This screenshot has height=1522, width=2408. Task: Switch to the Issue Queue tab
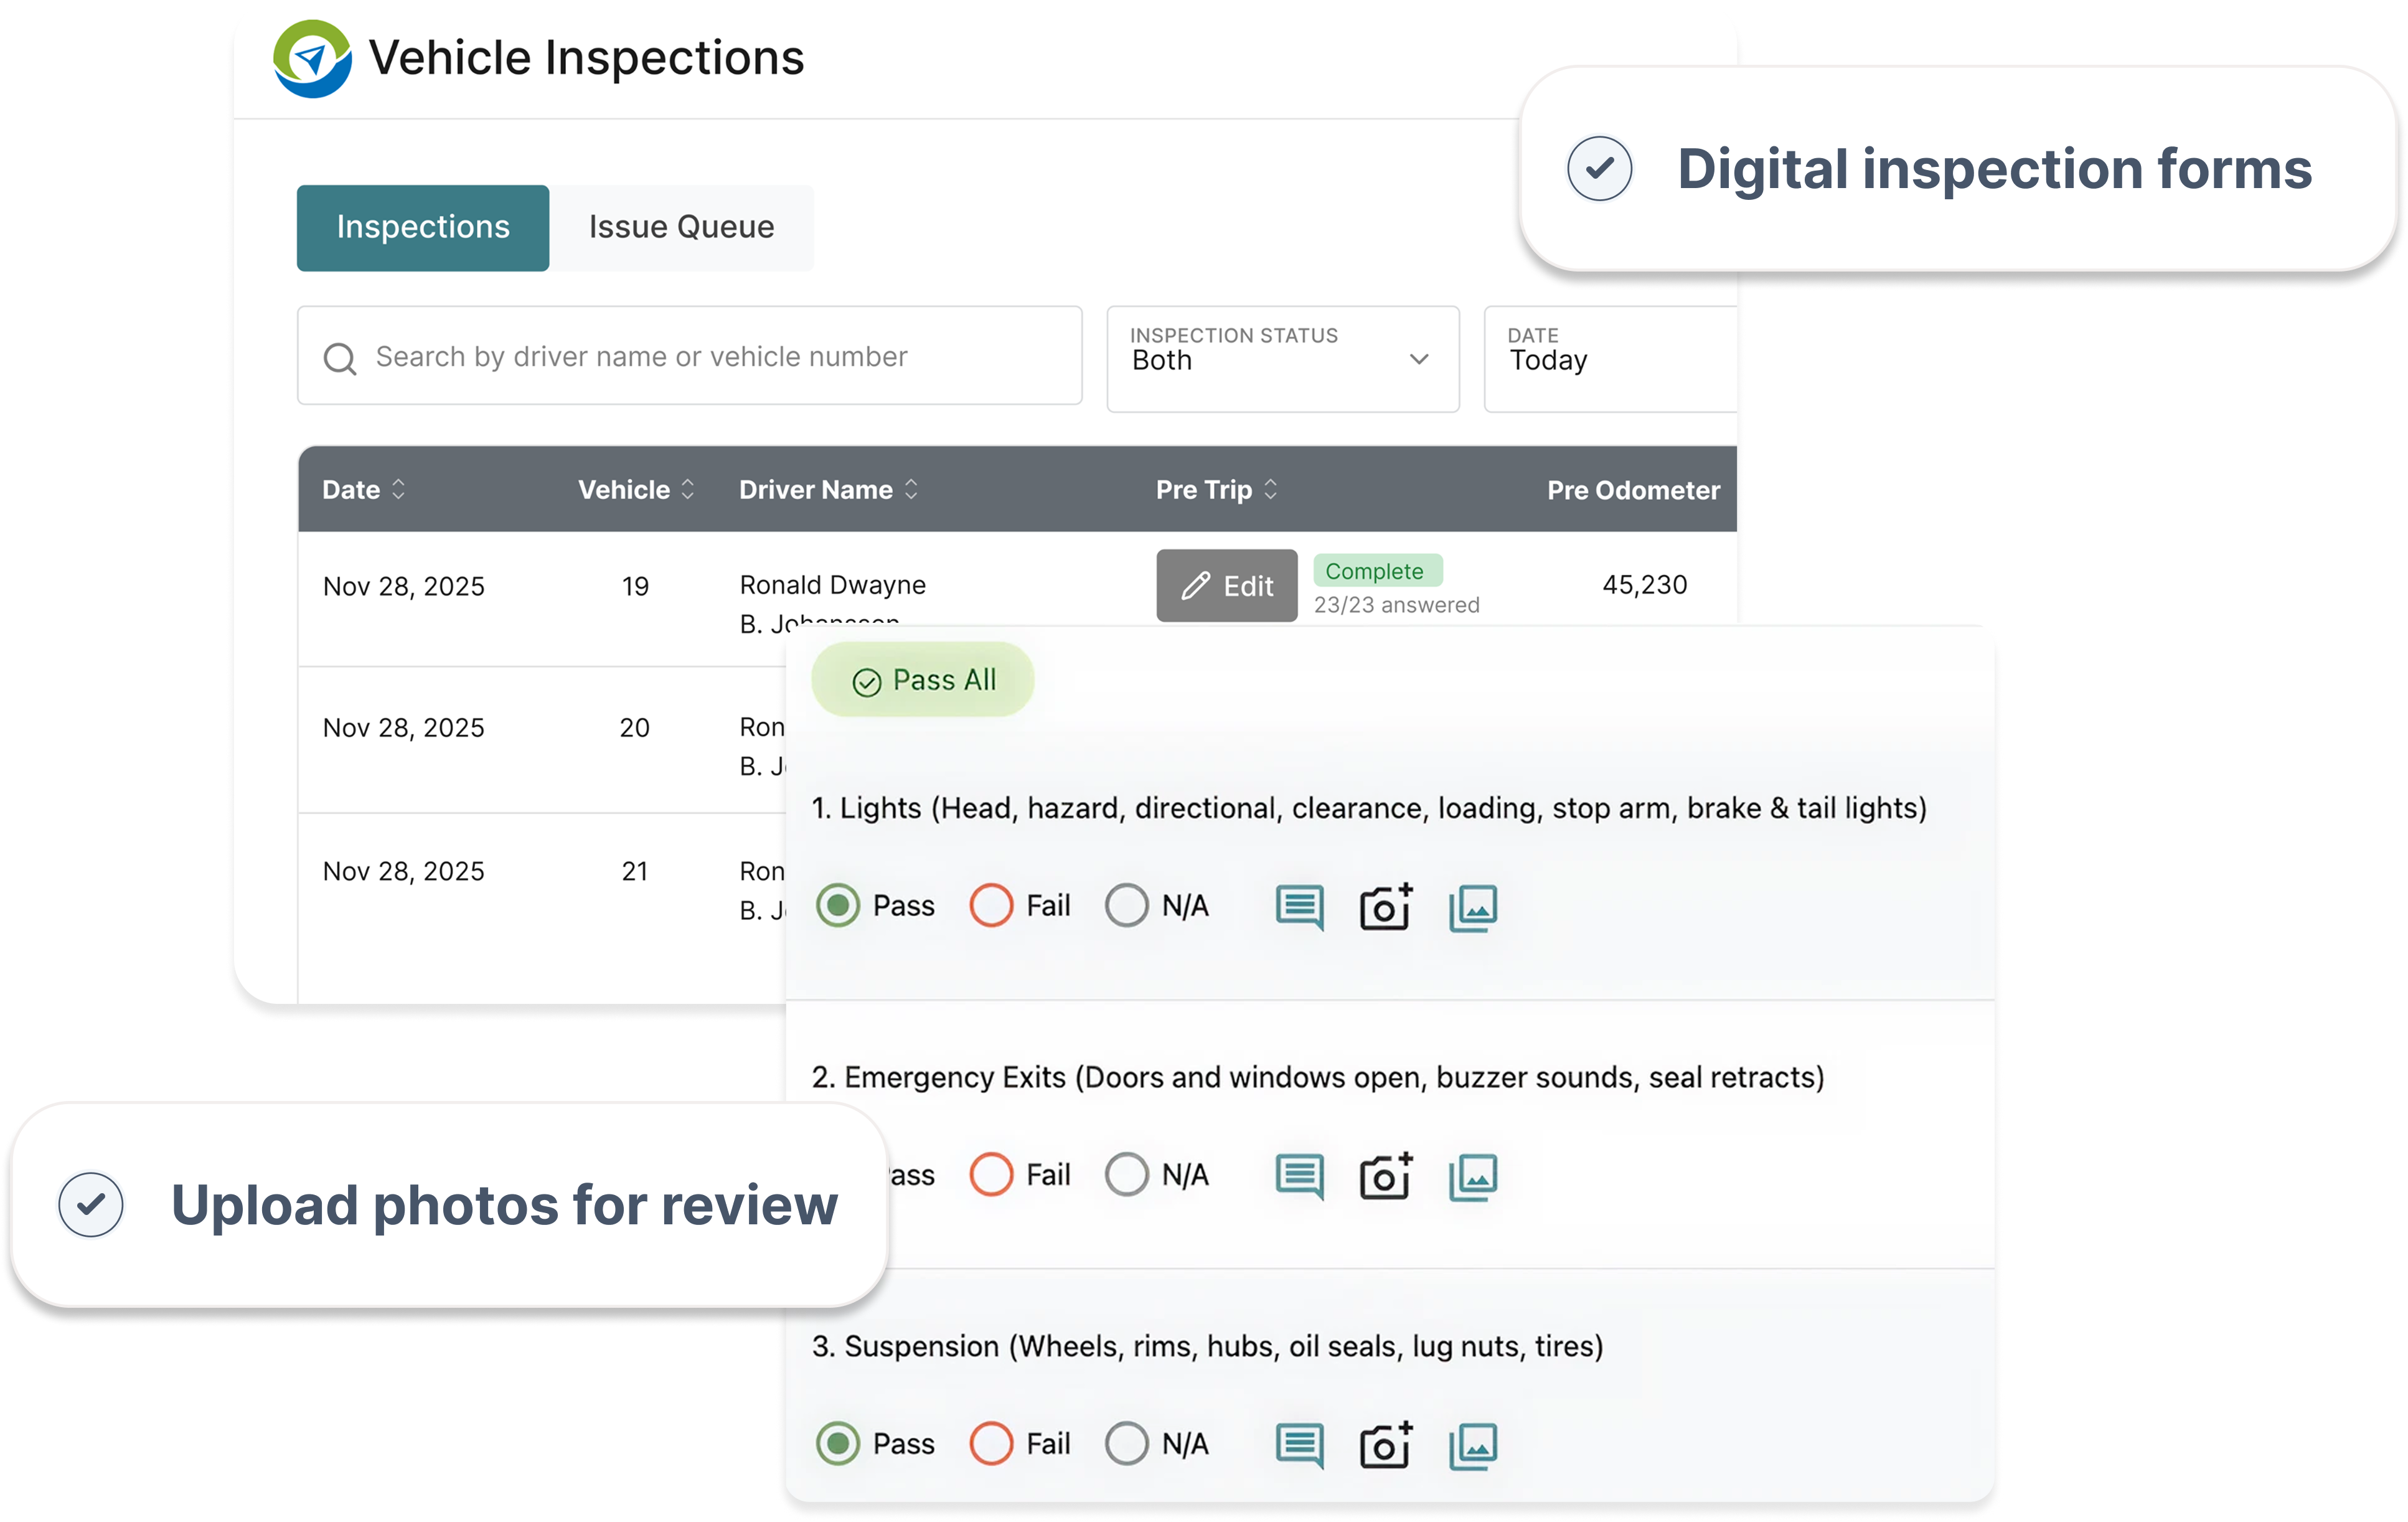tap(681, 227)
